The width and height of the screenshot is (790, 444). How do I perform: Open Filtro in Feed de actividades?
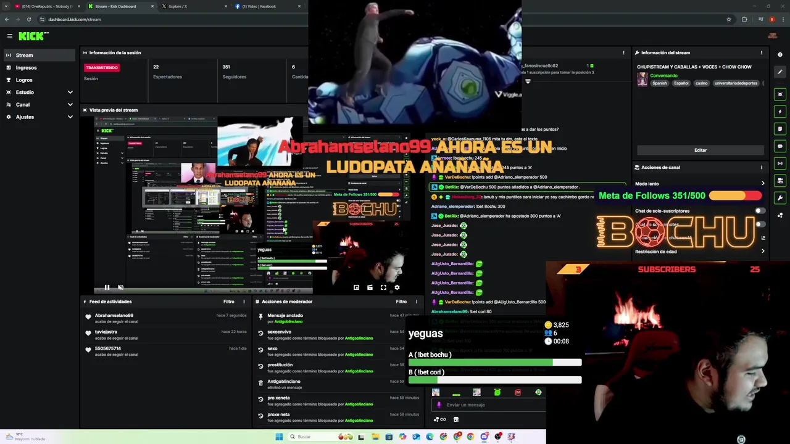(x=229, y=302)
